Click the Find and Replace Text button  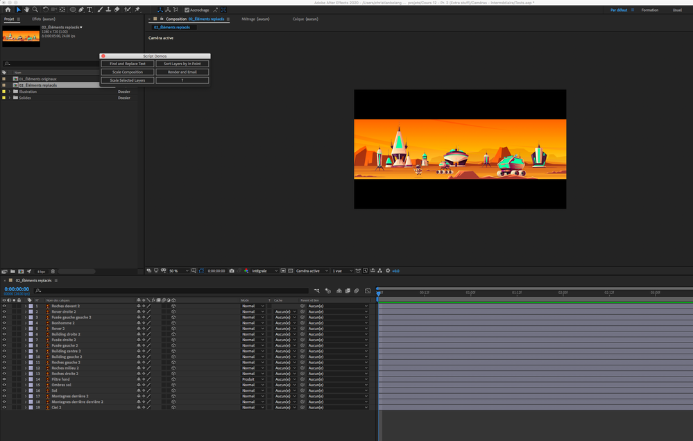point(127,63)
